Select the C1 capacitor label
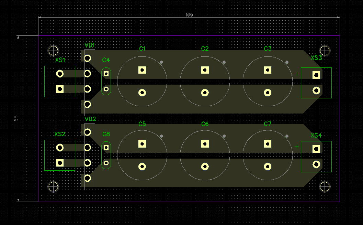Viewport: 363px width, 225px height. pyautogui.click(x=142, y=49)
